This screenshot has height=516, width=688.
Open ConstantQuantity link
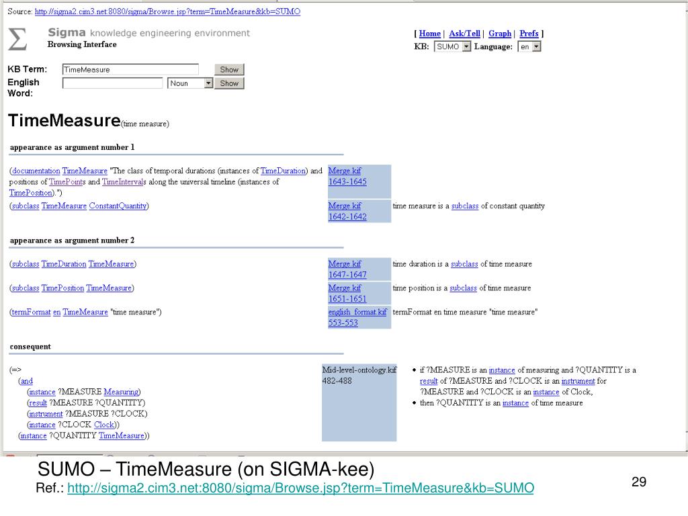(118, 206)
